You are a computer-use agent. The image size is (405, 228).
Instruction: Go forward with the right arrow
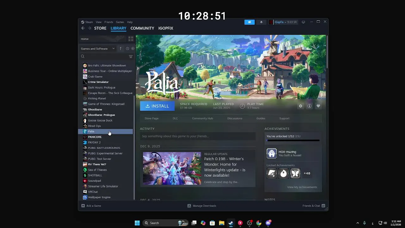90,28
